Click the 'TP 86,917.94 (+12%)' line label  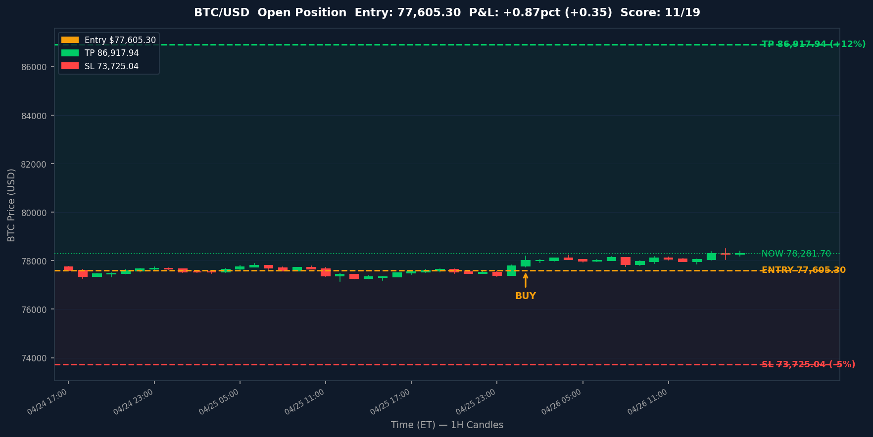tap(814, 44)
